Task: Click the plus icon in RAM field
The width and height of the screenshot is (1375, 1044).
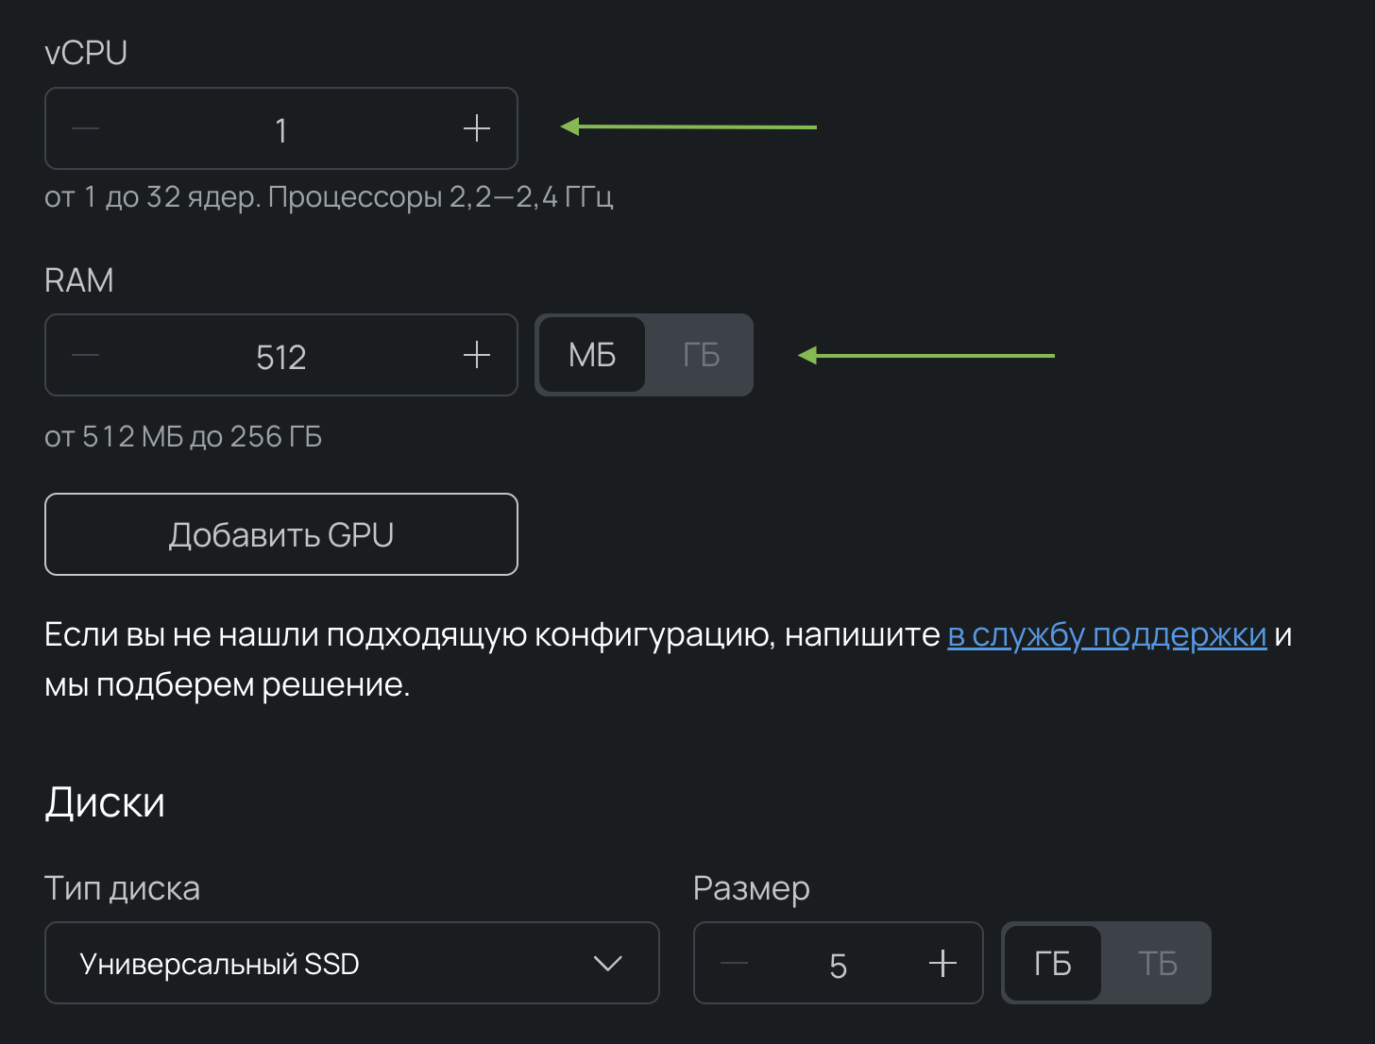Action: point(477,355)
